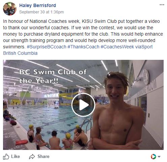Image resolution: width=167 pixels, height=162 pixels.
Task: Click the thumbs-up Like icon
Action: click(x=6, y=157)
